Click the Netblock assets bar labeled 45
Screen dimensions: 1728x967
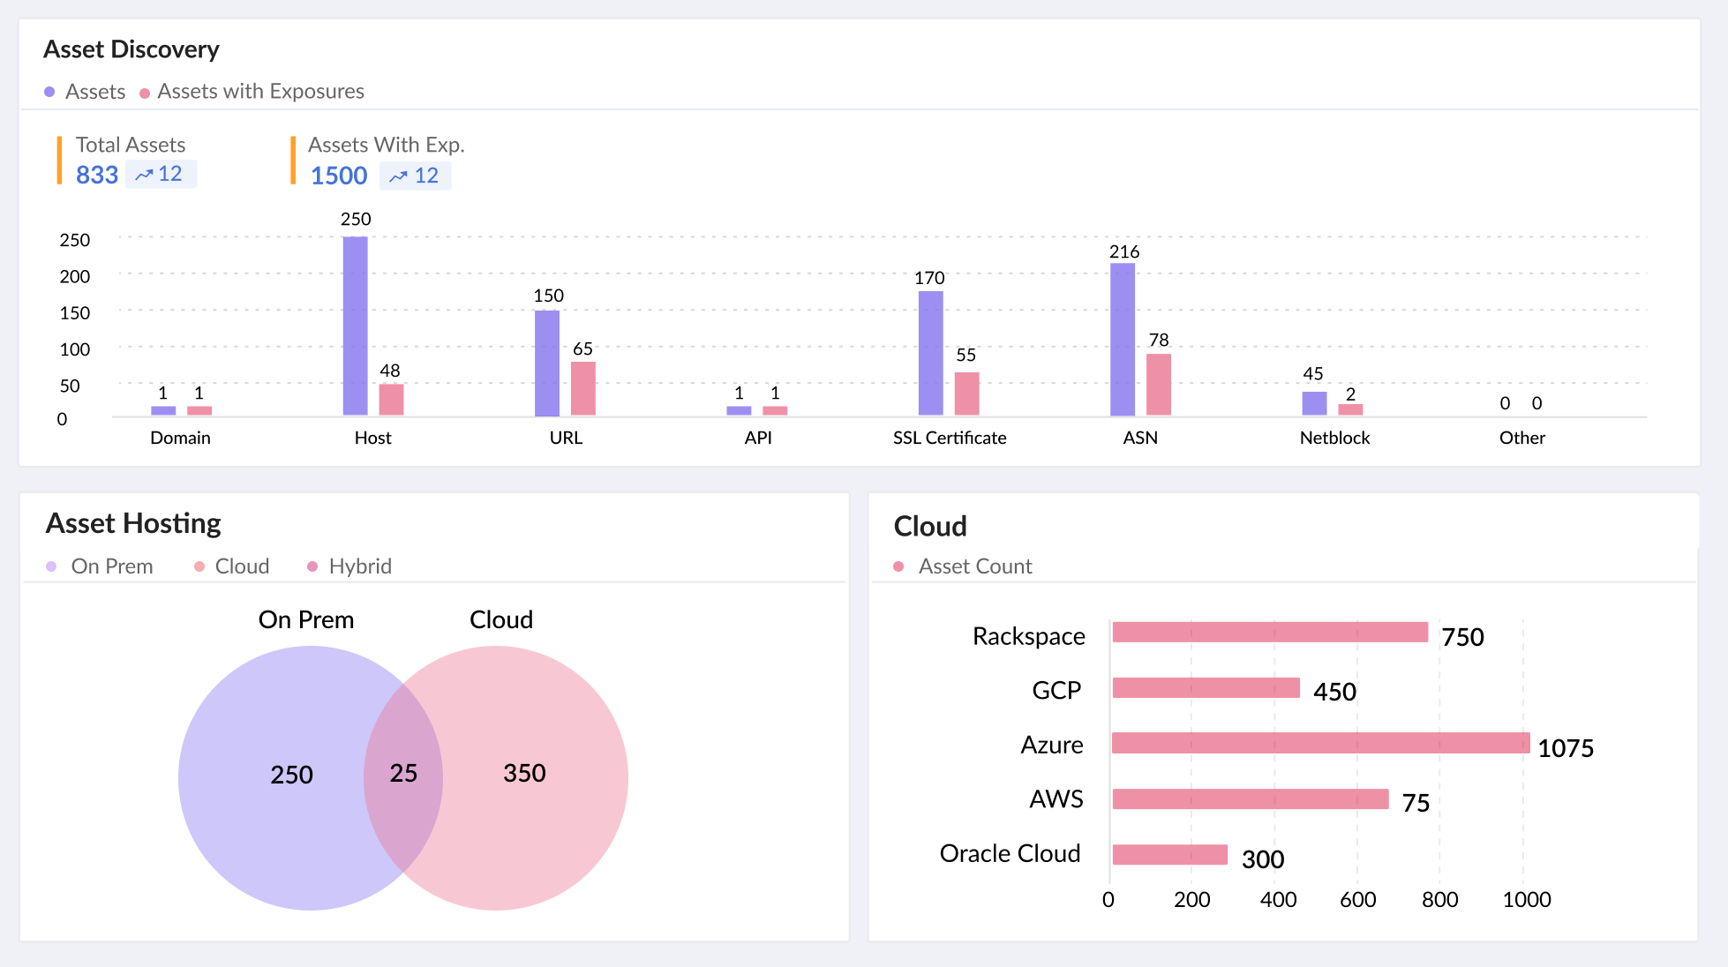pos(1314,403)
